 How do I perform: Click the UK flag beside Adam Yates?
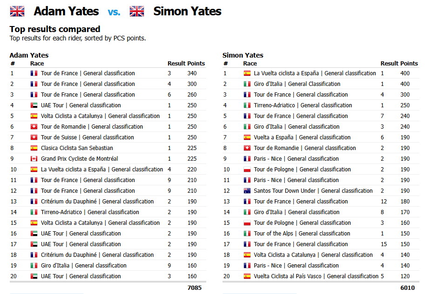click(17, 11)
